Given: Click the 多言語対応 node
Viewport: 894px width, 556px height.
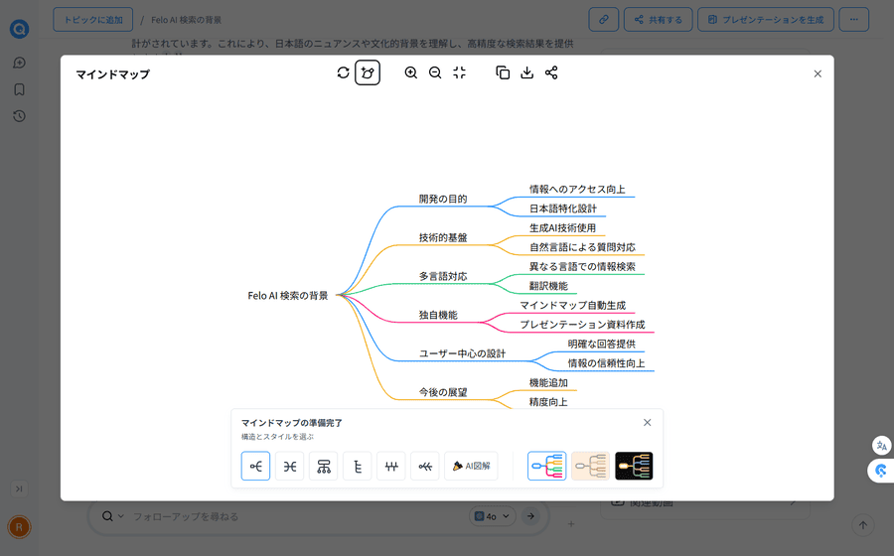Looking at the screenshot, I should [x=443, y=276].
